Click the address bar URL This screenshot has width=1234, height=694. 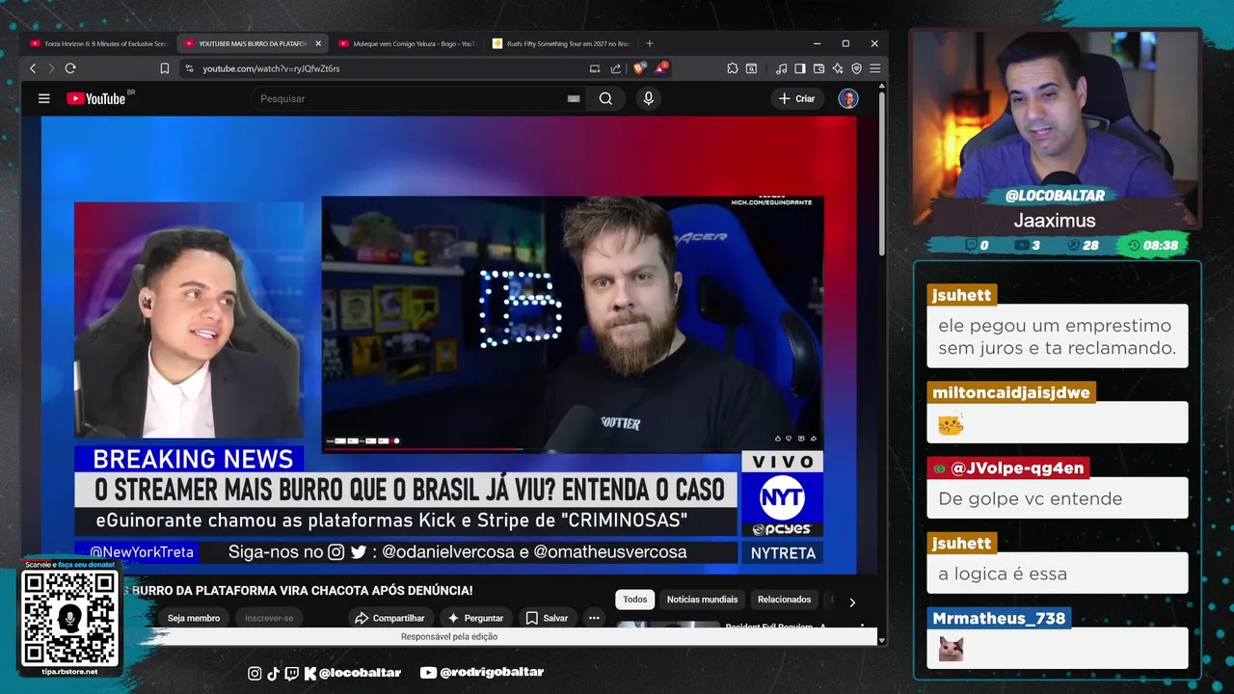[x=271, y=68]
